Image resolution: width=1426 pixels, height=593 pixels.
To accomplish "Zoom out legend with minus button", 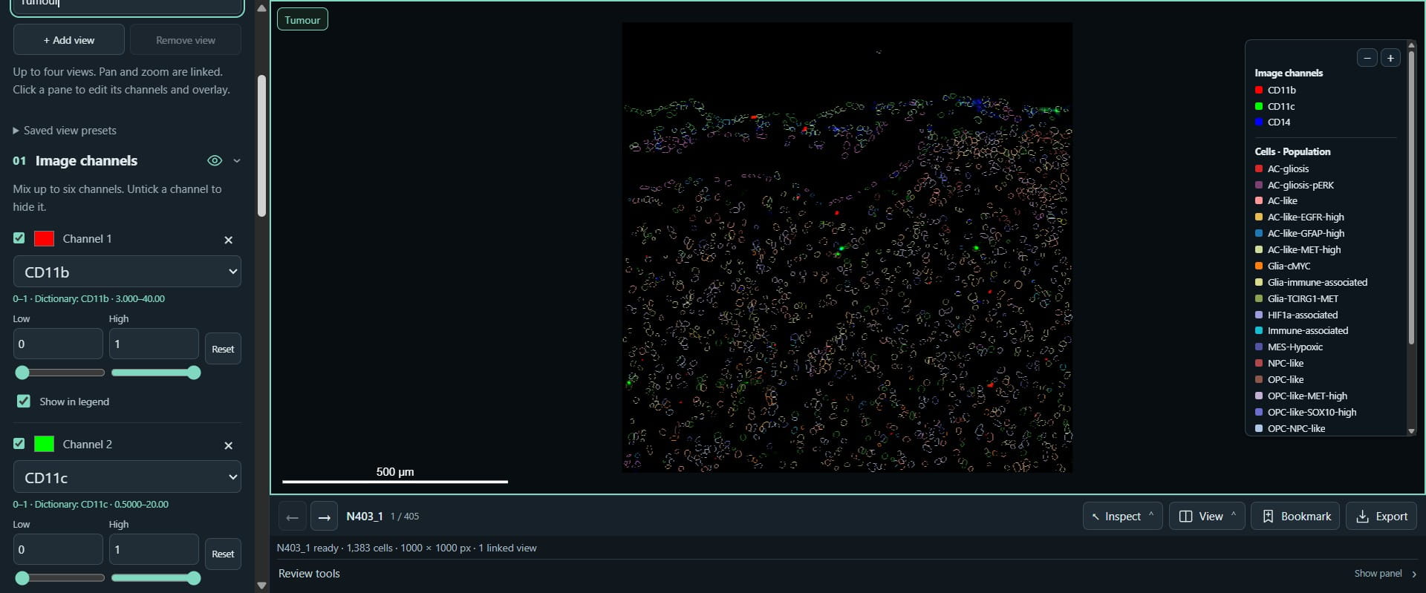I will [x=1367, y=58].
